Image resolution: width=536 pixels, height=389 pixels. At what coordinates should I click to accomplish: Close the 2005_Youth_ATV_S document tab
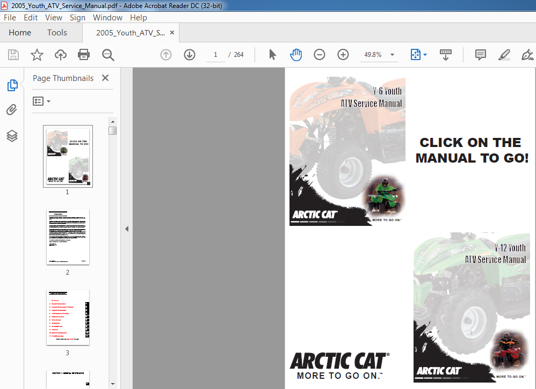tap(172, 32)
